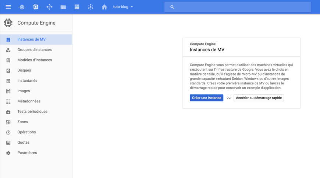Screen dimensions: 320x178
Task: Open the Images section
Action: click(x=36, y=91)
